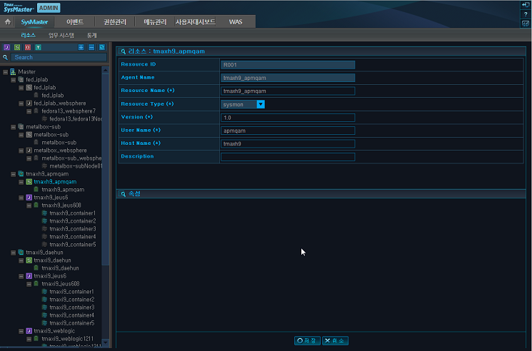Open the SysMaster main menu
The width and height of the screenshot is (532, 351).
(x=34, y=22)
